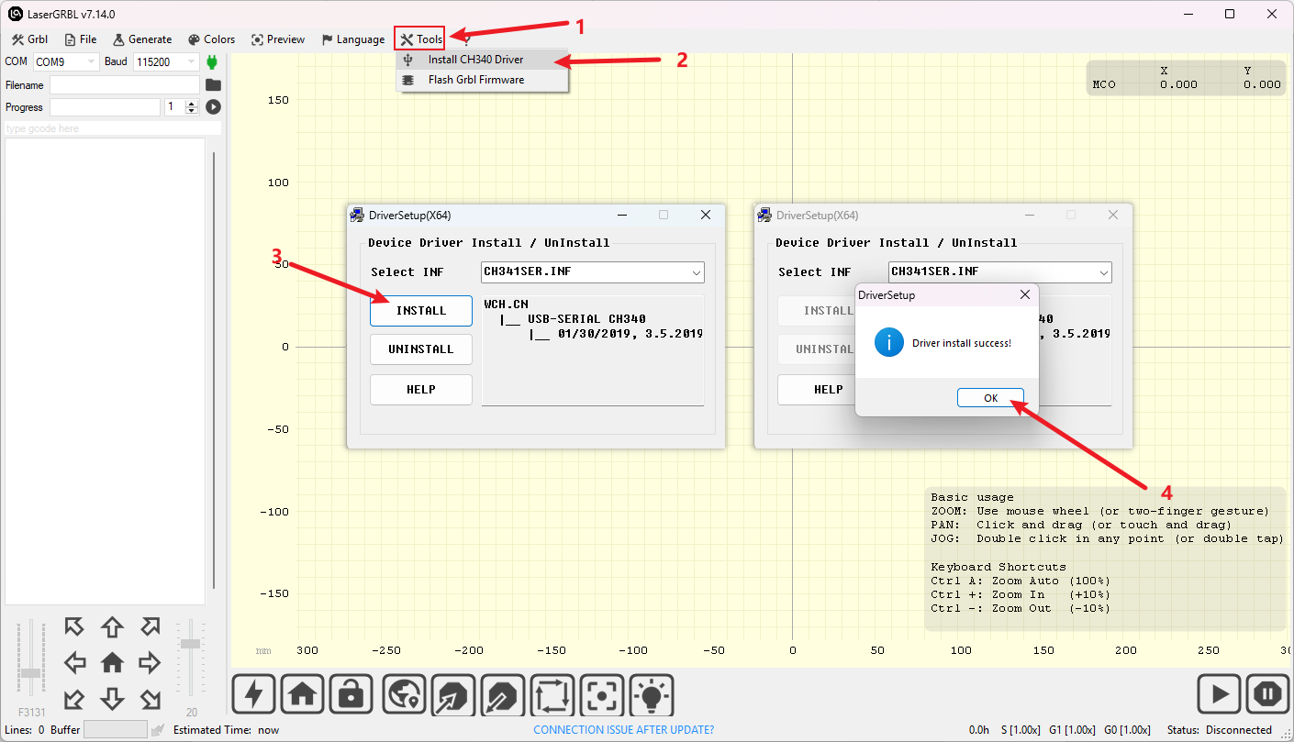Viewport: 1294px width, 742px height.
Task: Jog diagonally with the up-right arrow
Action: point(150,626)
